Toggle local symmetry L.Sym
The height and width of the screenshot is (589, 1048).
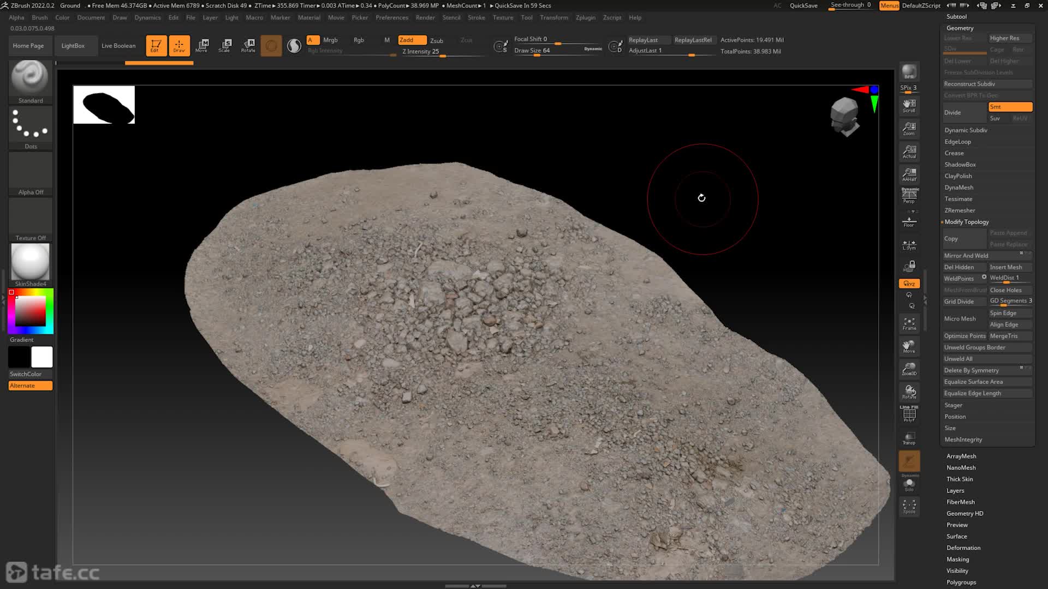(x=909, y=244)
